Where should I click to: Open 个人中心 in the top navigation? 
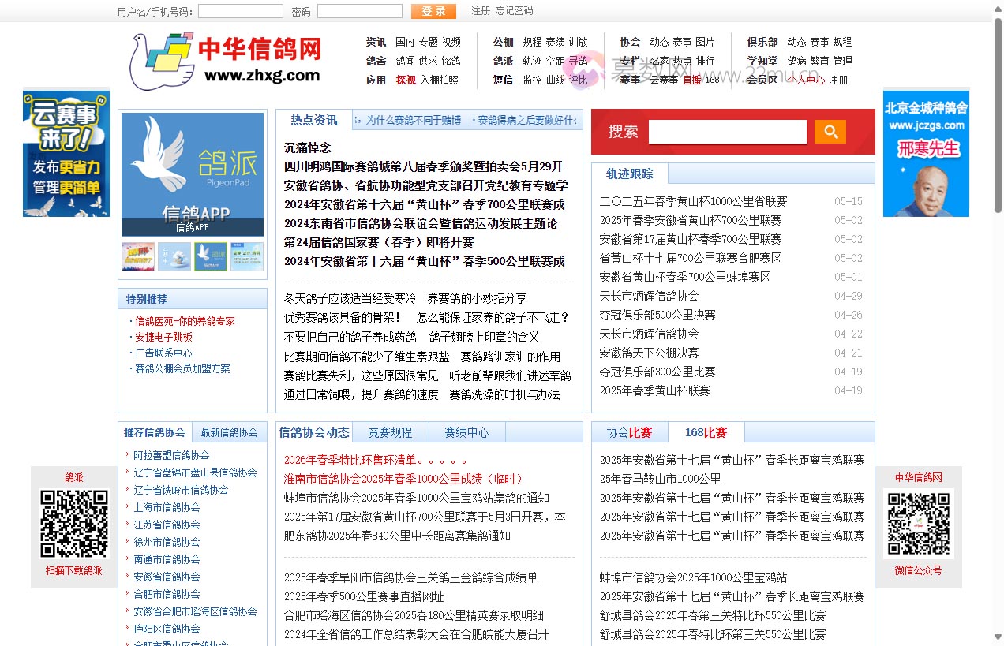coord(806,80)
